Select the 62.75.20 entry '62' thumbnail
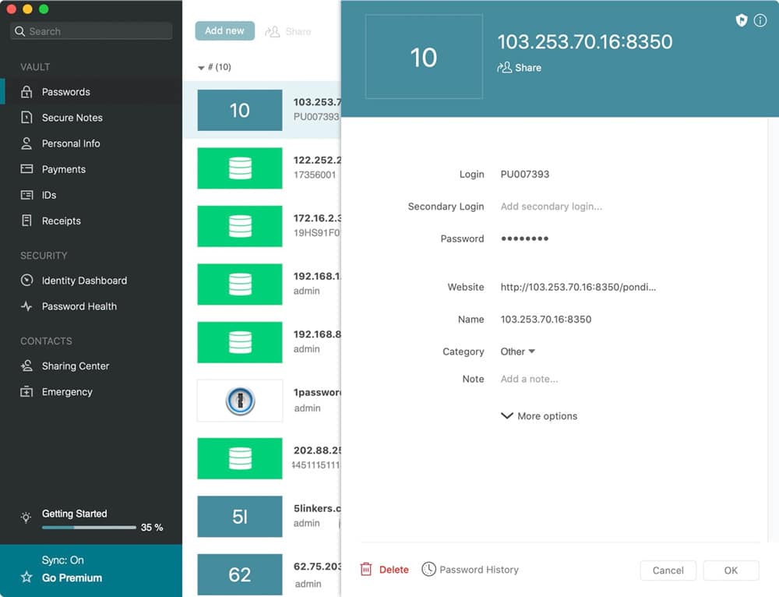Screen dimensions: 779x597 point(240,574)
